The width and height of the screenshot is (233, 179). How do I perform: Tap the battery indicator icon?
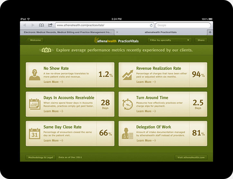(210, 19)
